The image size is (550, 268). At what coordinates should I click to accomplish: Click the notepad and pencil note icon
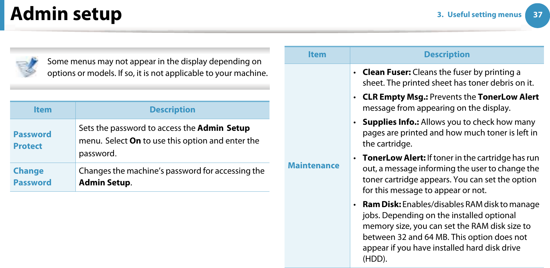(x=27, y=67)
